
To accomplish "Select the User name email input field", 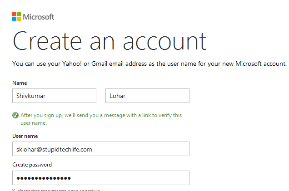I will tap(101, 149).
